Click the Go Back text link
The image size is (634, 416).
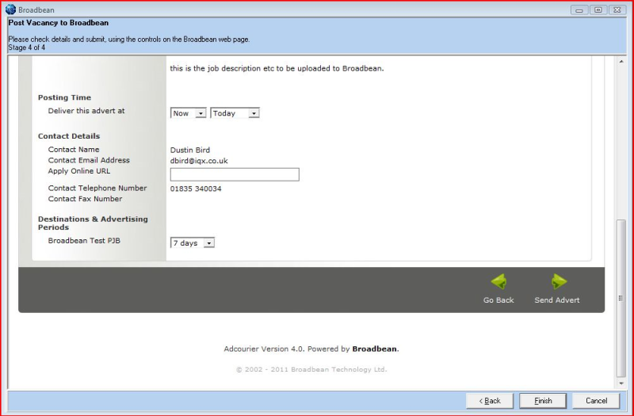[498, 300]
